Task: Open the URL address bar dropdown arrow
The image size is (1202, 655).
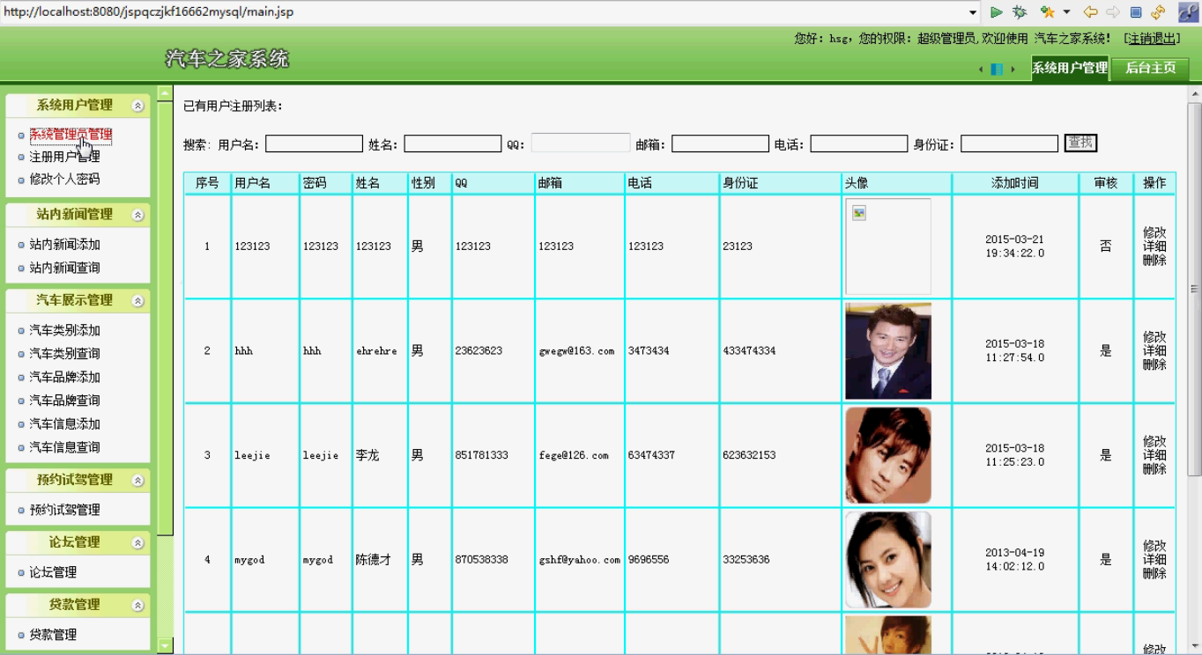Action: 973,12
